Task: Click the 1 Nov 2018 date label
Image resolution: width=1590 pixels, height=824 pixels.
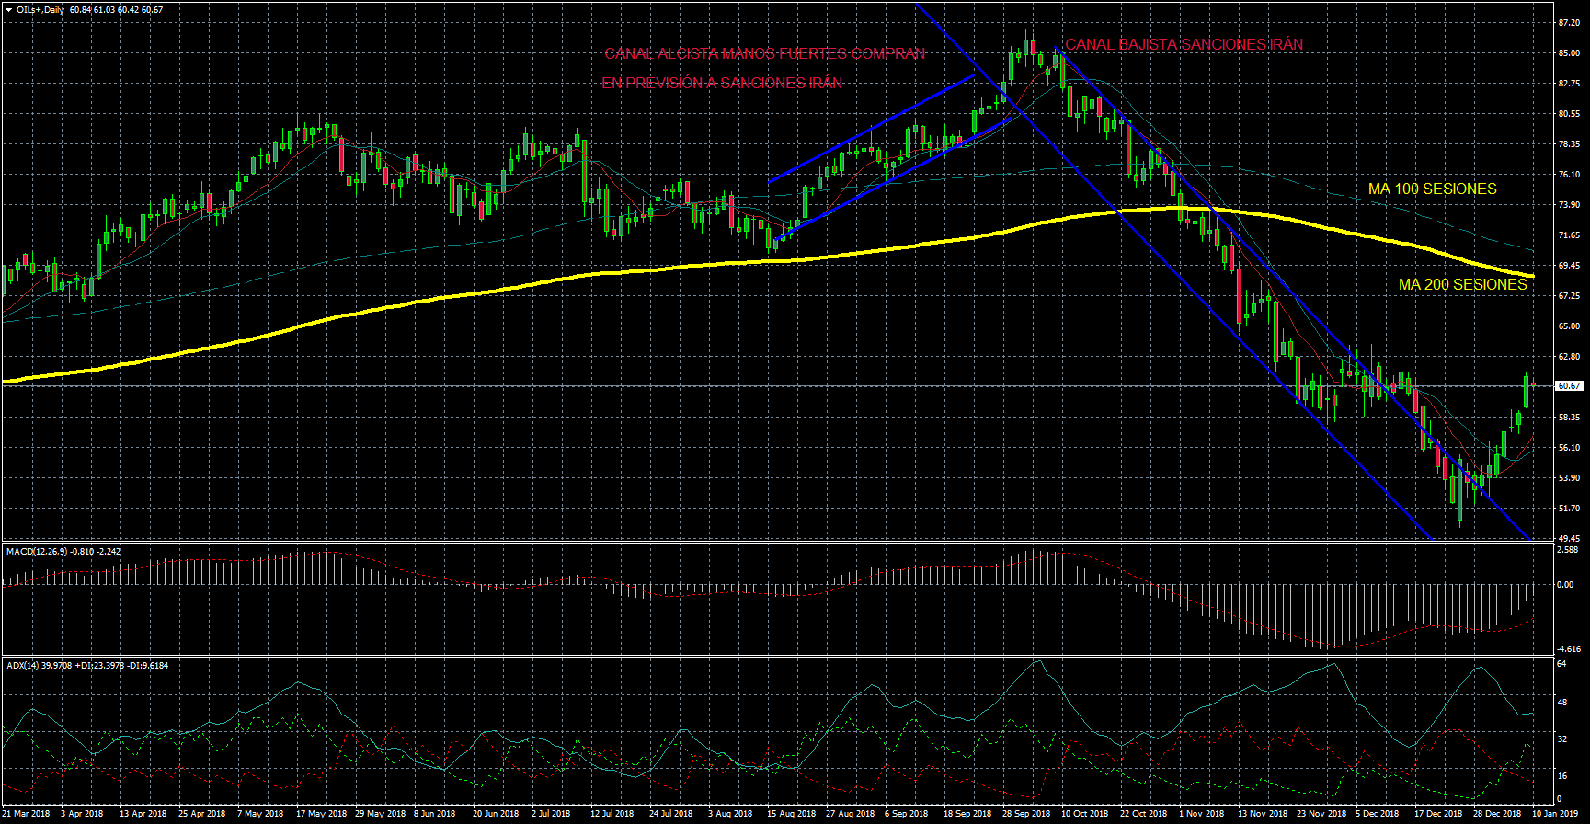Action: click(x=1201, y=813)
